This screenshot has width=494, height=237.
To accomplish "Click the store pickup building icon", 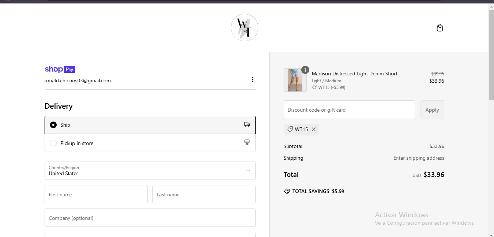I will click(x=247, y=143).
